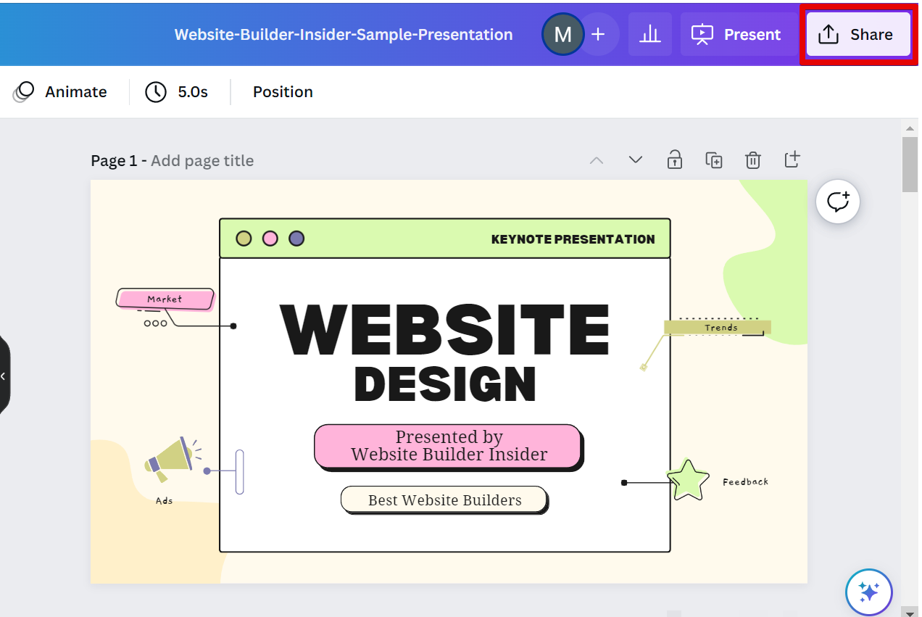Delete page with trash icon
Screen dimensions: 922x617
(x=753, y=160)
